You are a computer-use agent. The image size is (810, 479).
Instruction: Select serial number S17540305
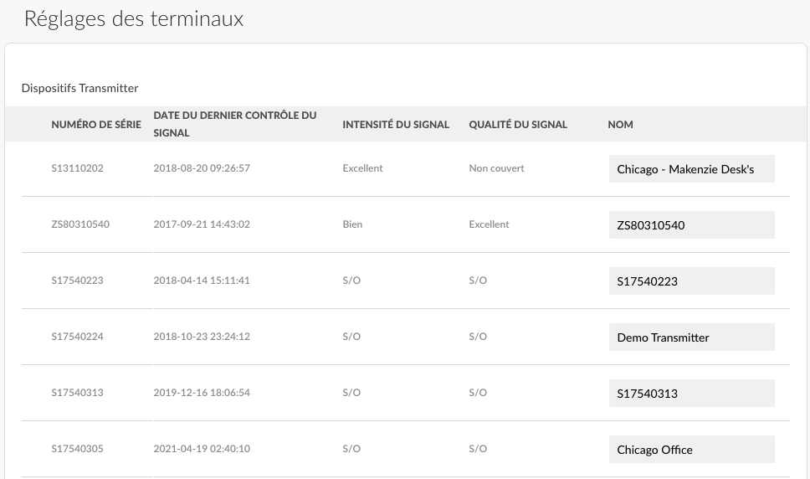pos(78,449)
